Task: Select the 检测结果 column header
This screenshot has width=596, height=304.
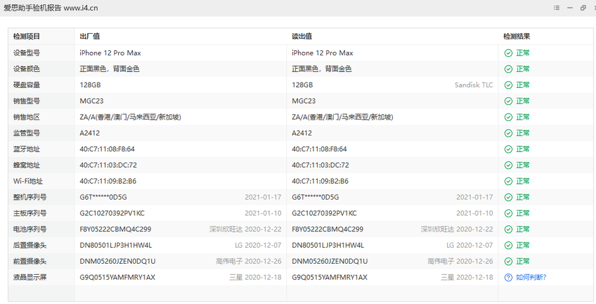Action: pyautogui.click(x=517, y=36)
